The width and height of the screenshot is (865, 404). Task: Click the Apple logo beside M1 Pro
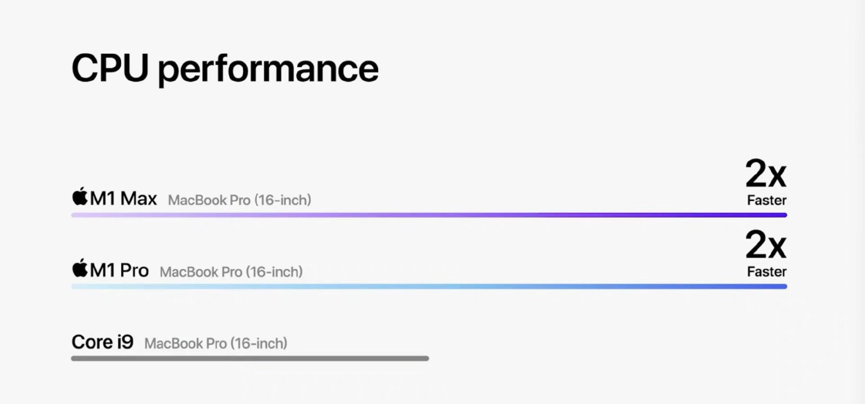pos(80,268)
